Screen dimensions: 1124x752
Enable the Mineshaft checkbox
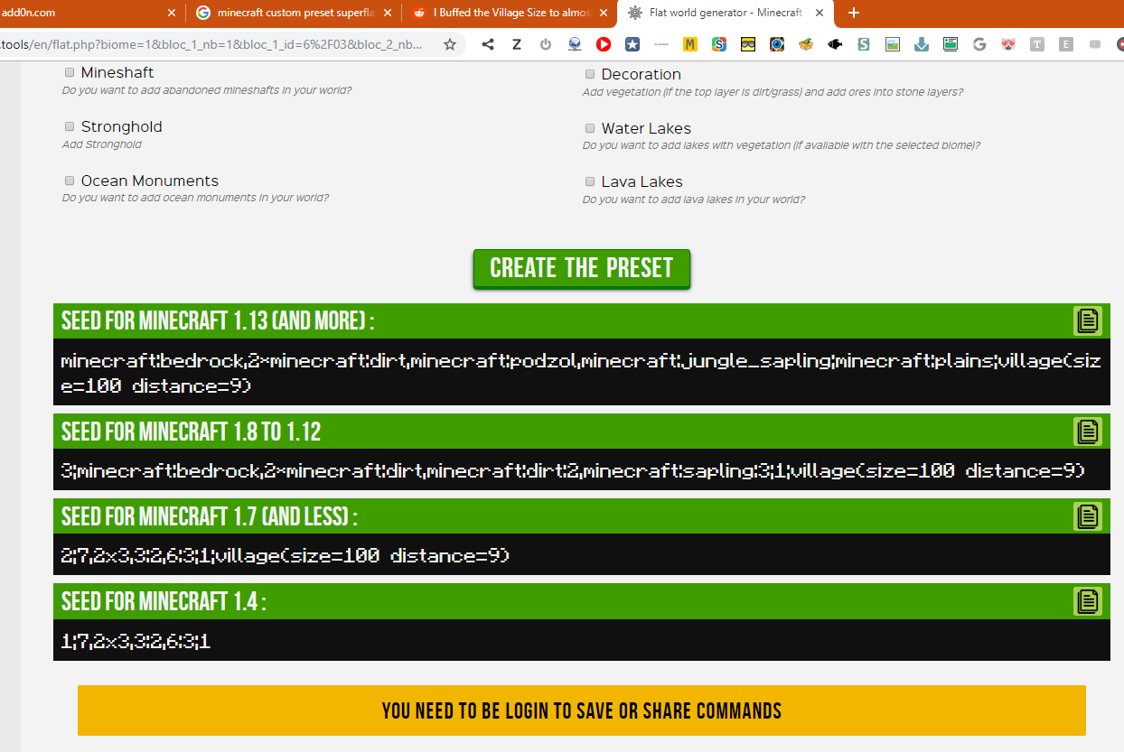coord(70,72)
